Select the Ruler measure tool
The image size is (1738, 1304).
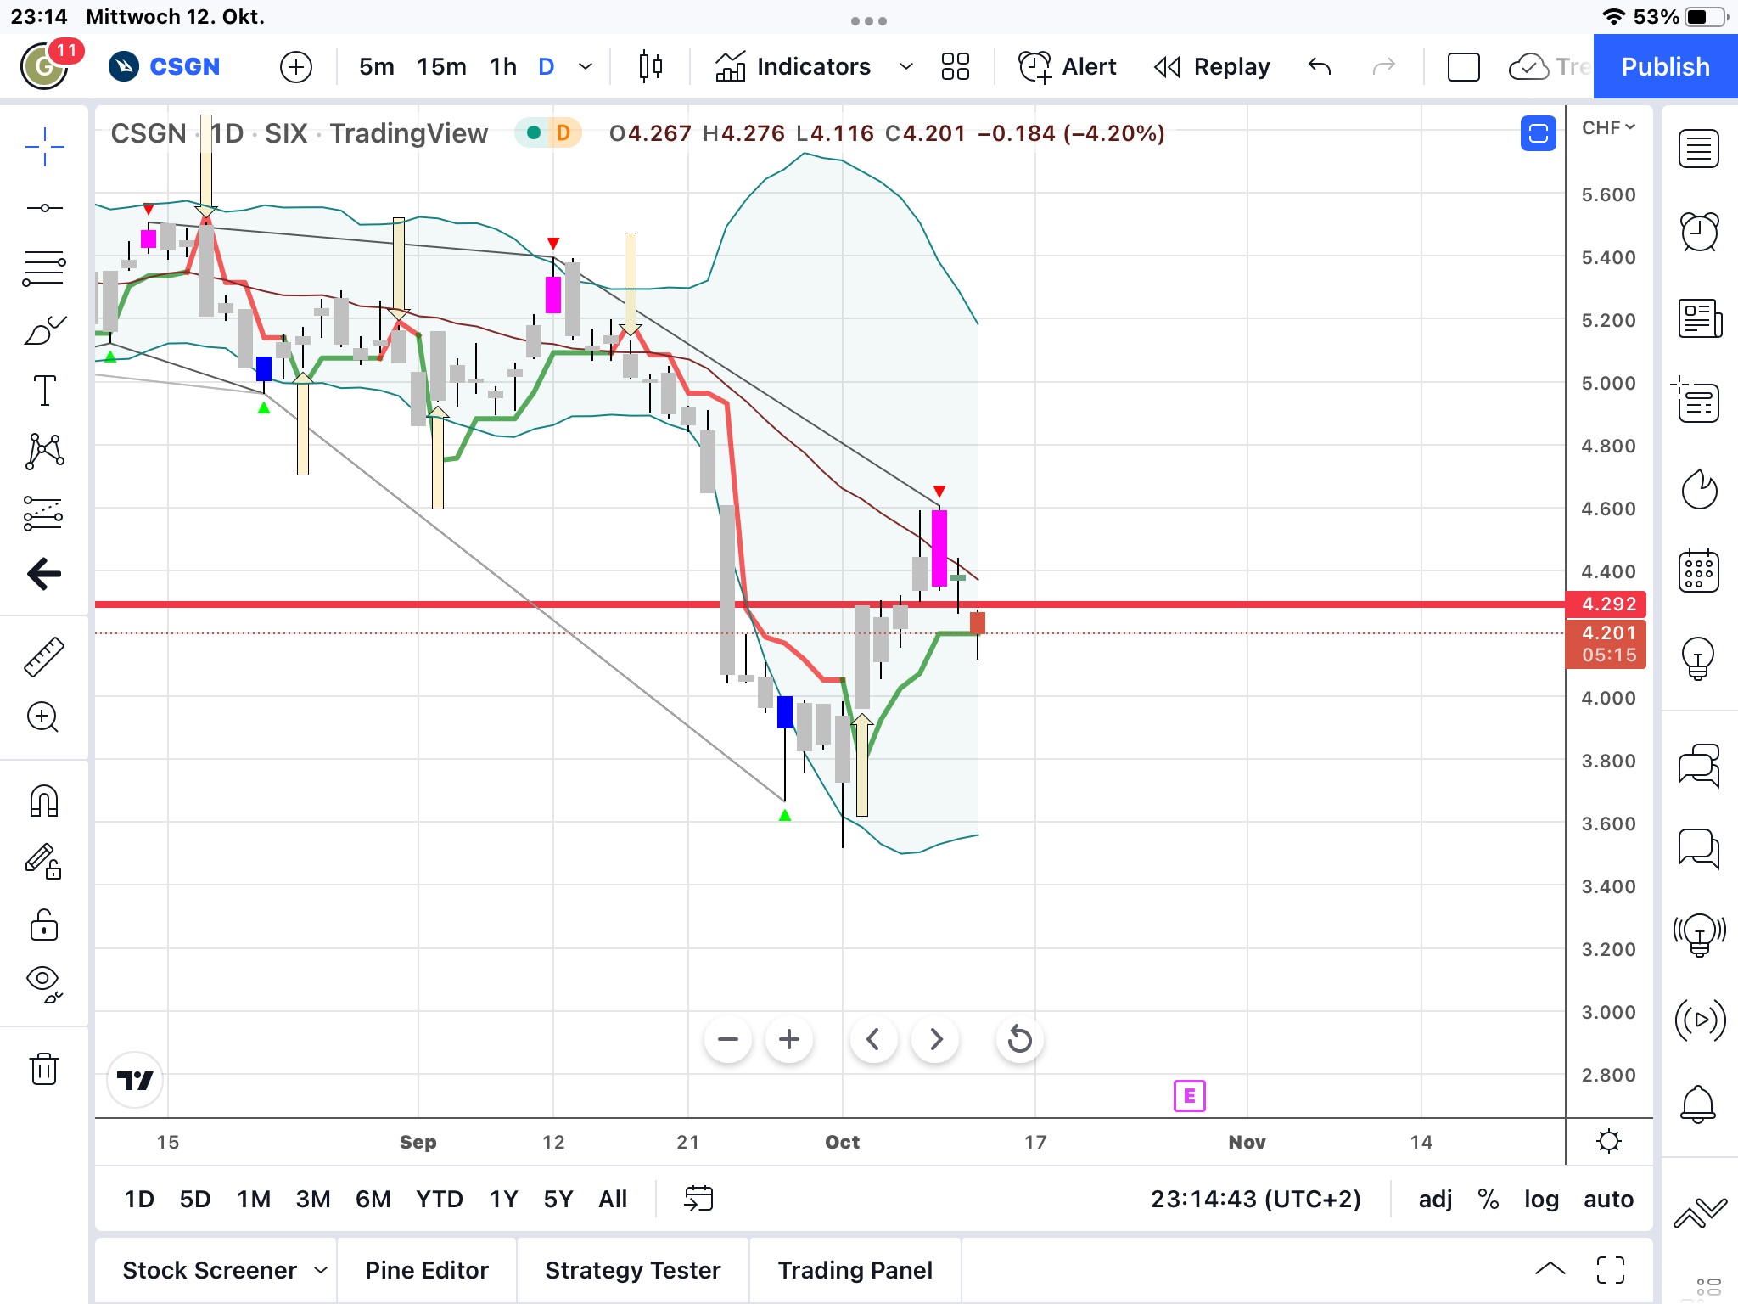click(x=44, y=656)
